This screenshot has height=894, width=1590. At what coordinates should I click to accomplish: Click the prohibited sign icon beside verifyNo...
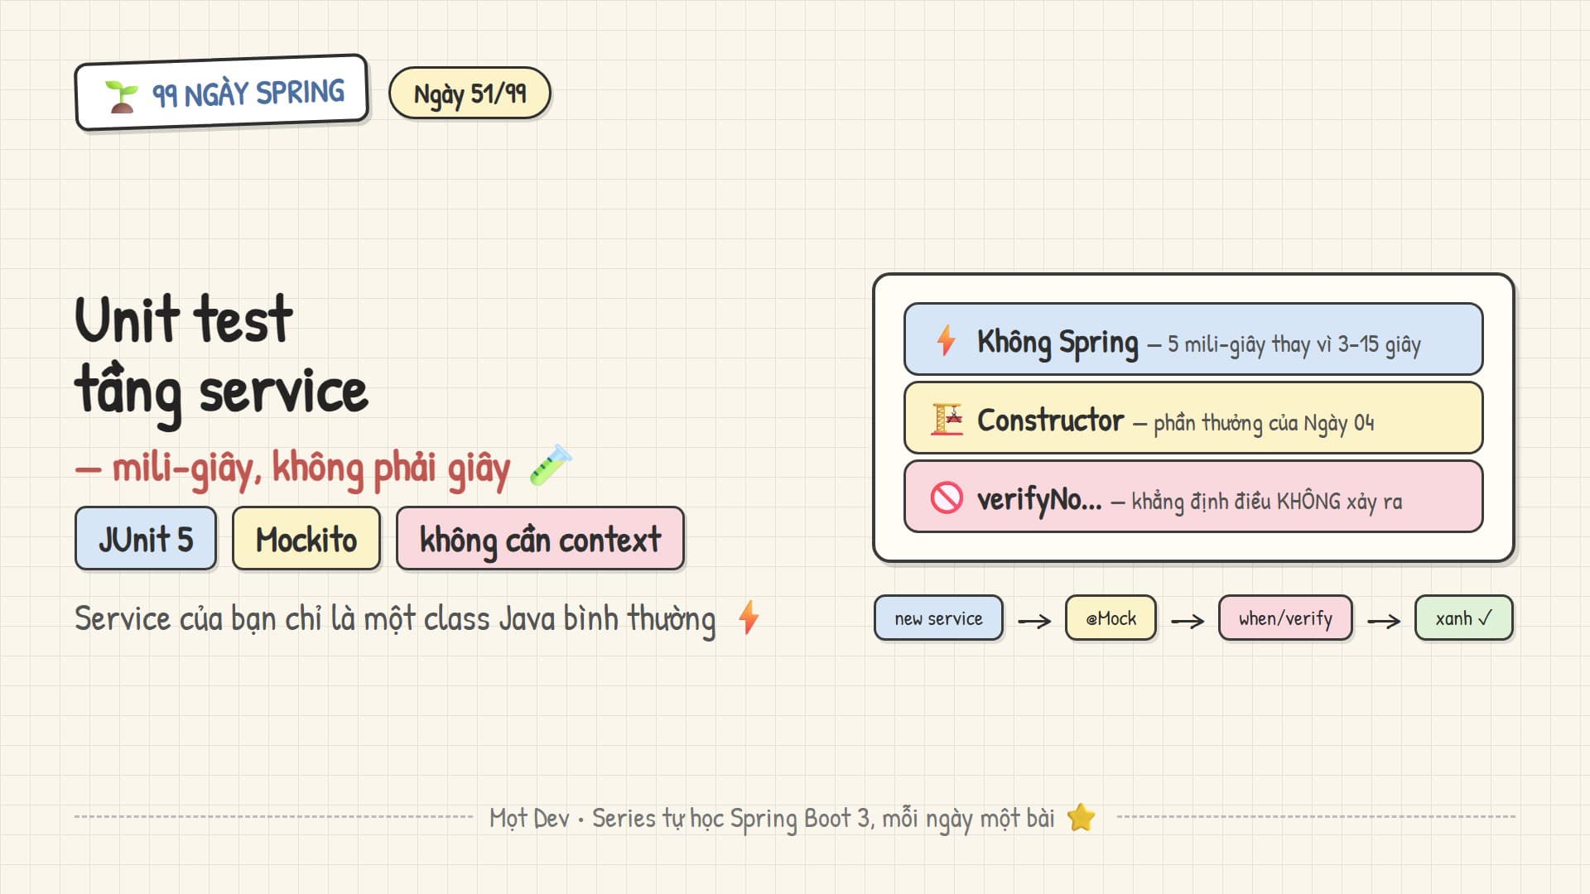[947, 497]
